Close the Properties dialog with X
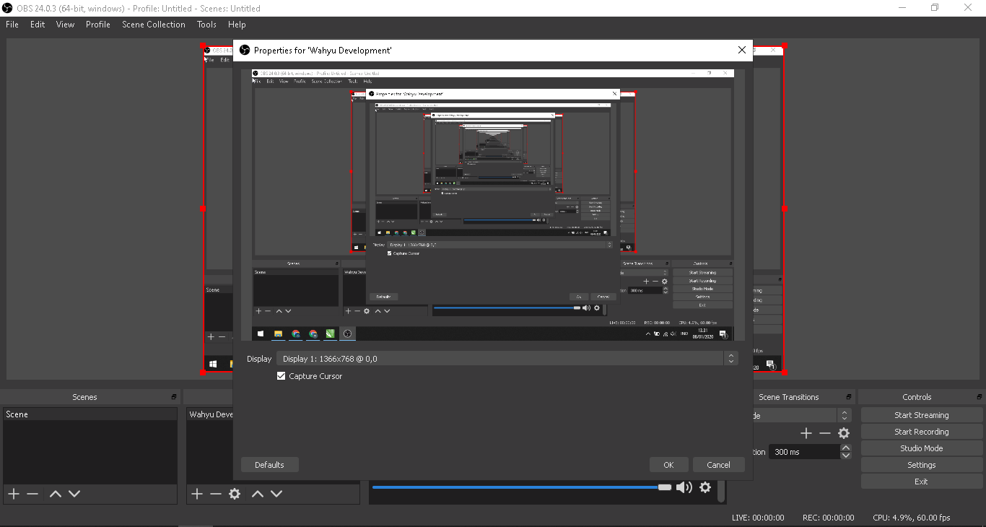The image size is (986, 527). coord(742,50)
